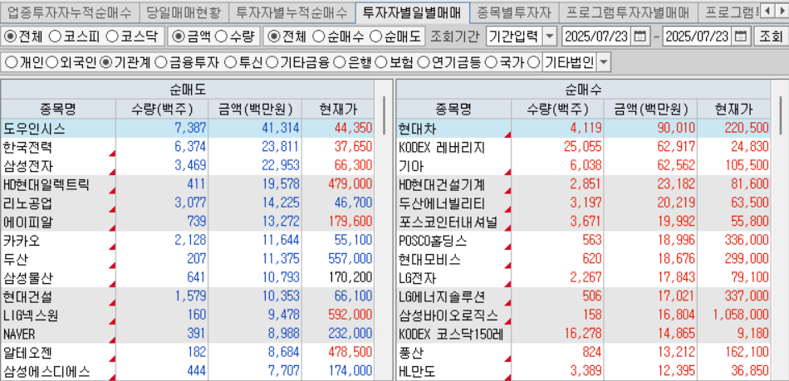Select the 삼성바이오로직스 row

coord(583,315)
